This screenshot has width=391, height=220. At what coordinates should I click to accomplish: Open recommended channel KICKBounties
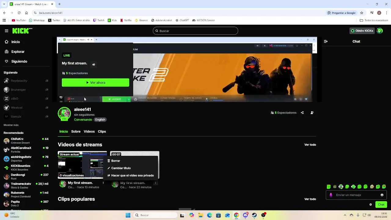pos(26,168)
